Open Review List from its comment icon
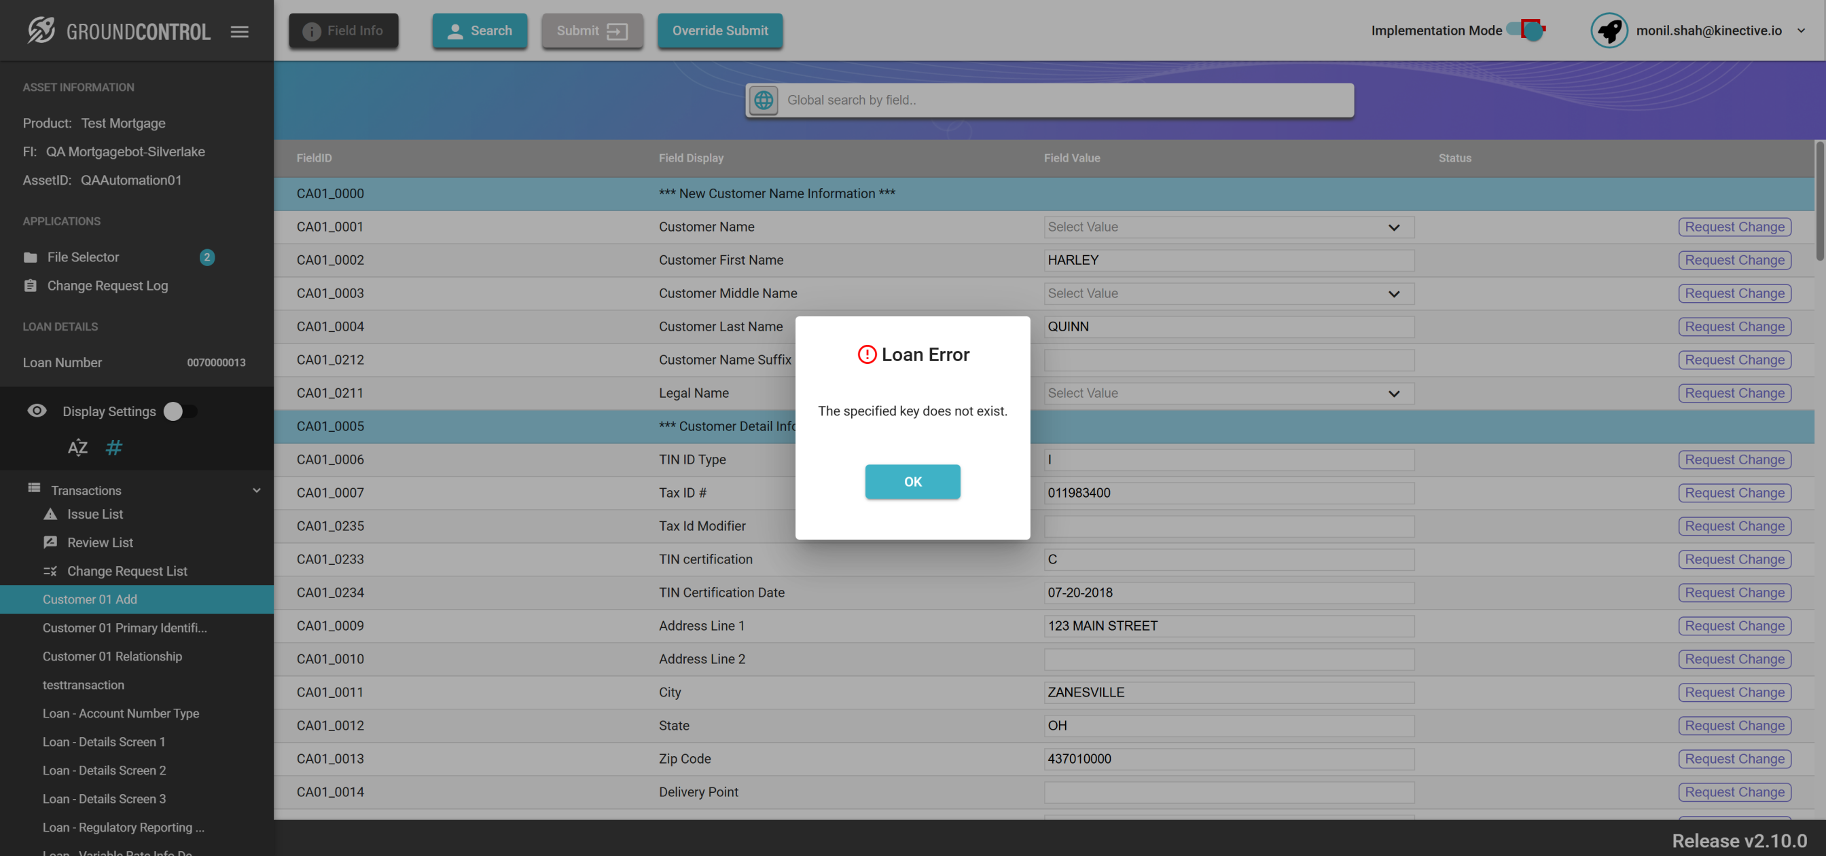 point(50,542)
